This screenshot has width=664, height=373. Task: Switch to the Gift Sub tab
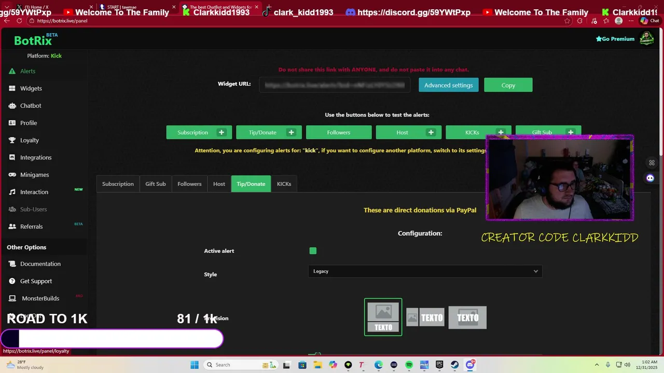(156, 184)
